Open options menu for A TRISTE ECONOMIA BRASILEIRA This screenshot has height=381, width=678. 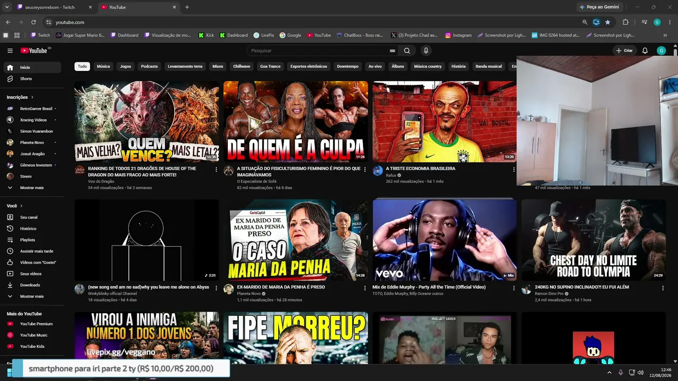tap(514, 170)
